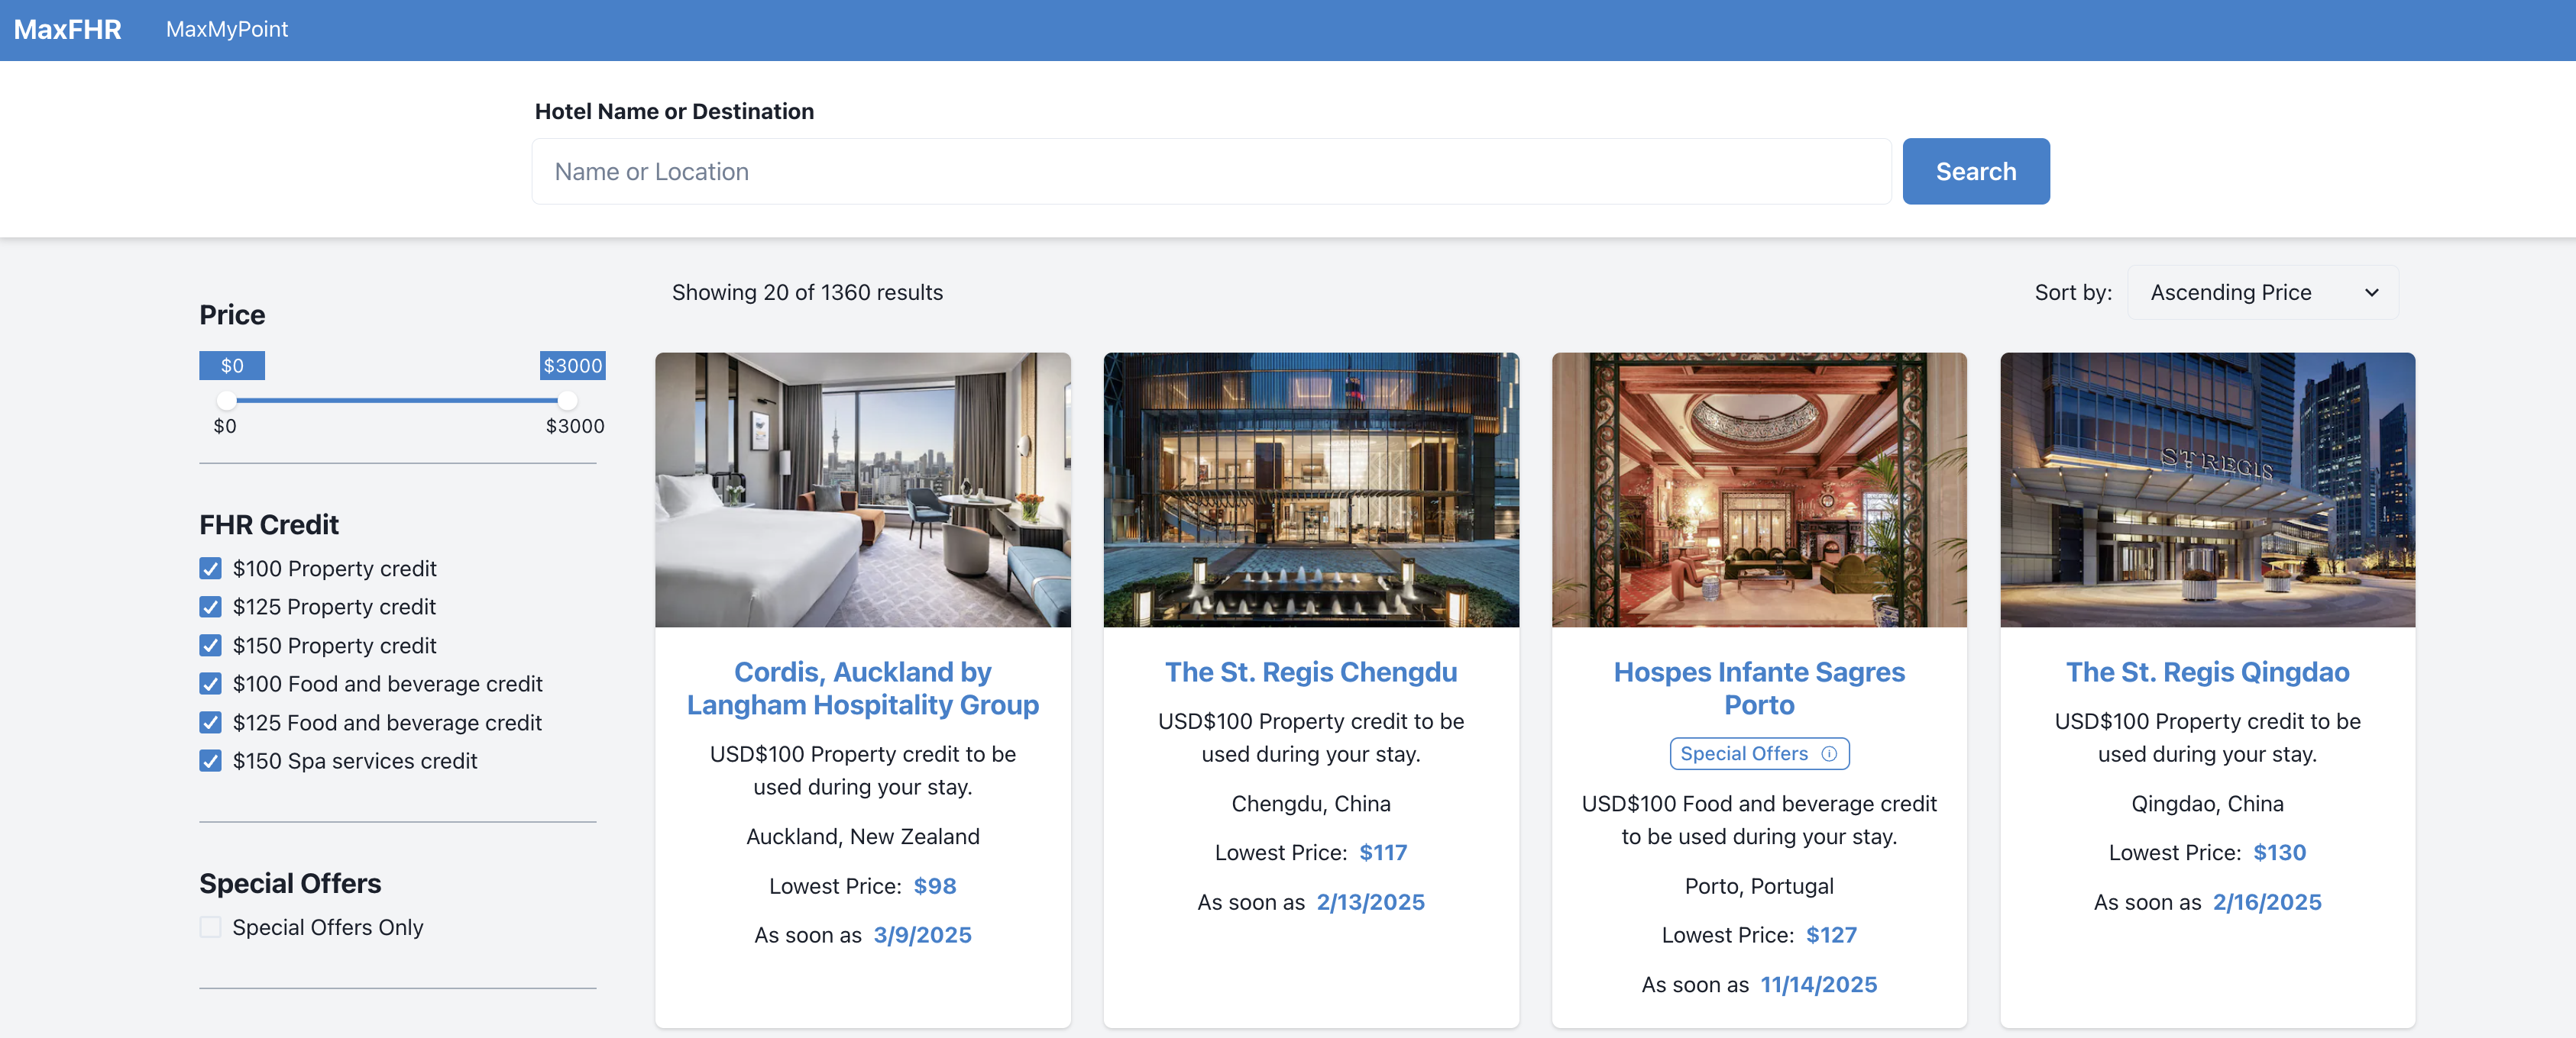
Task: Click the info icon in Special Offers badge
Action: (x=1828, y=754)
